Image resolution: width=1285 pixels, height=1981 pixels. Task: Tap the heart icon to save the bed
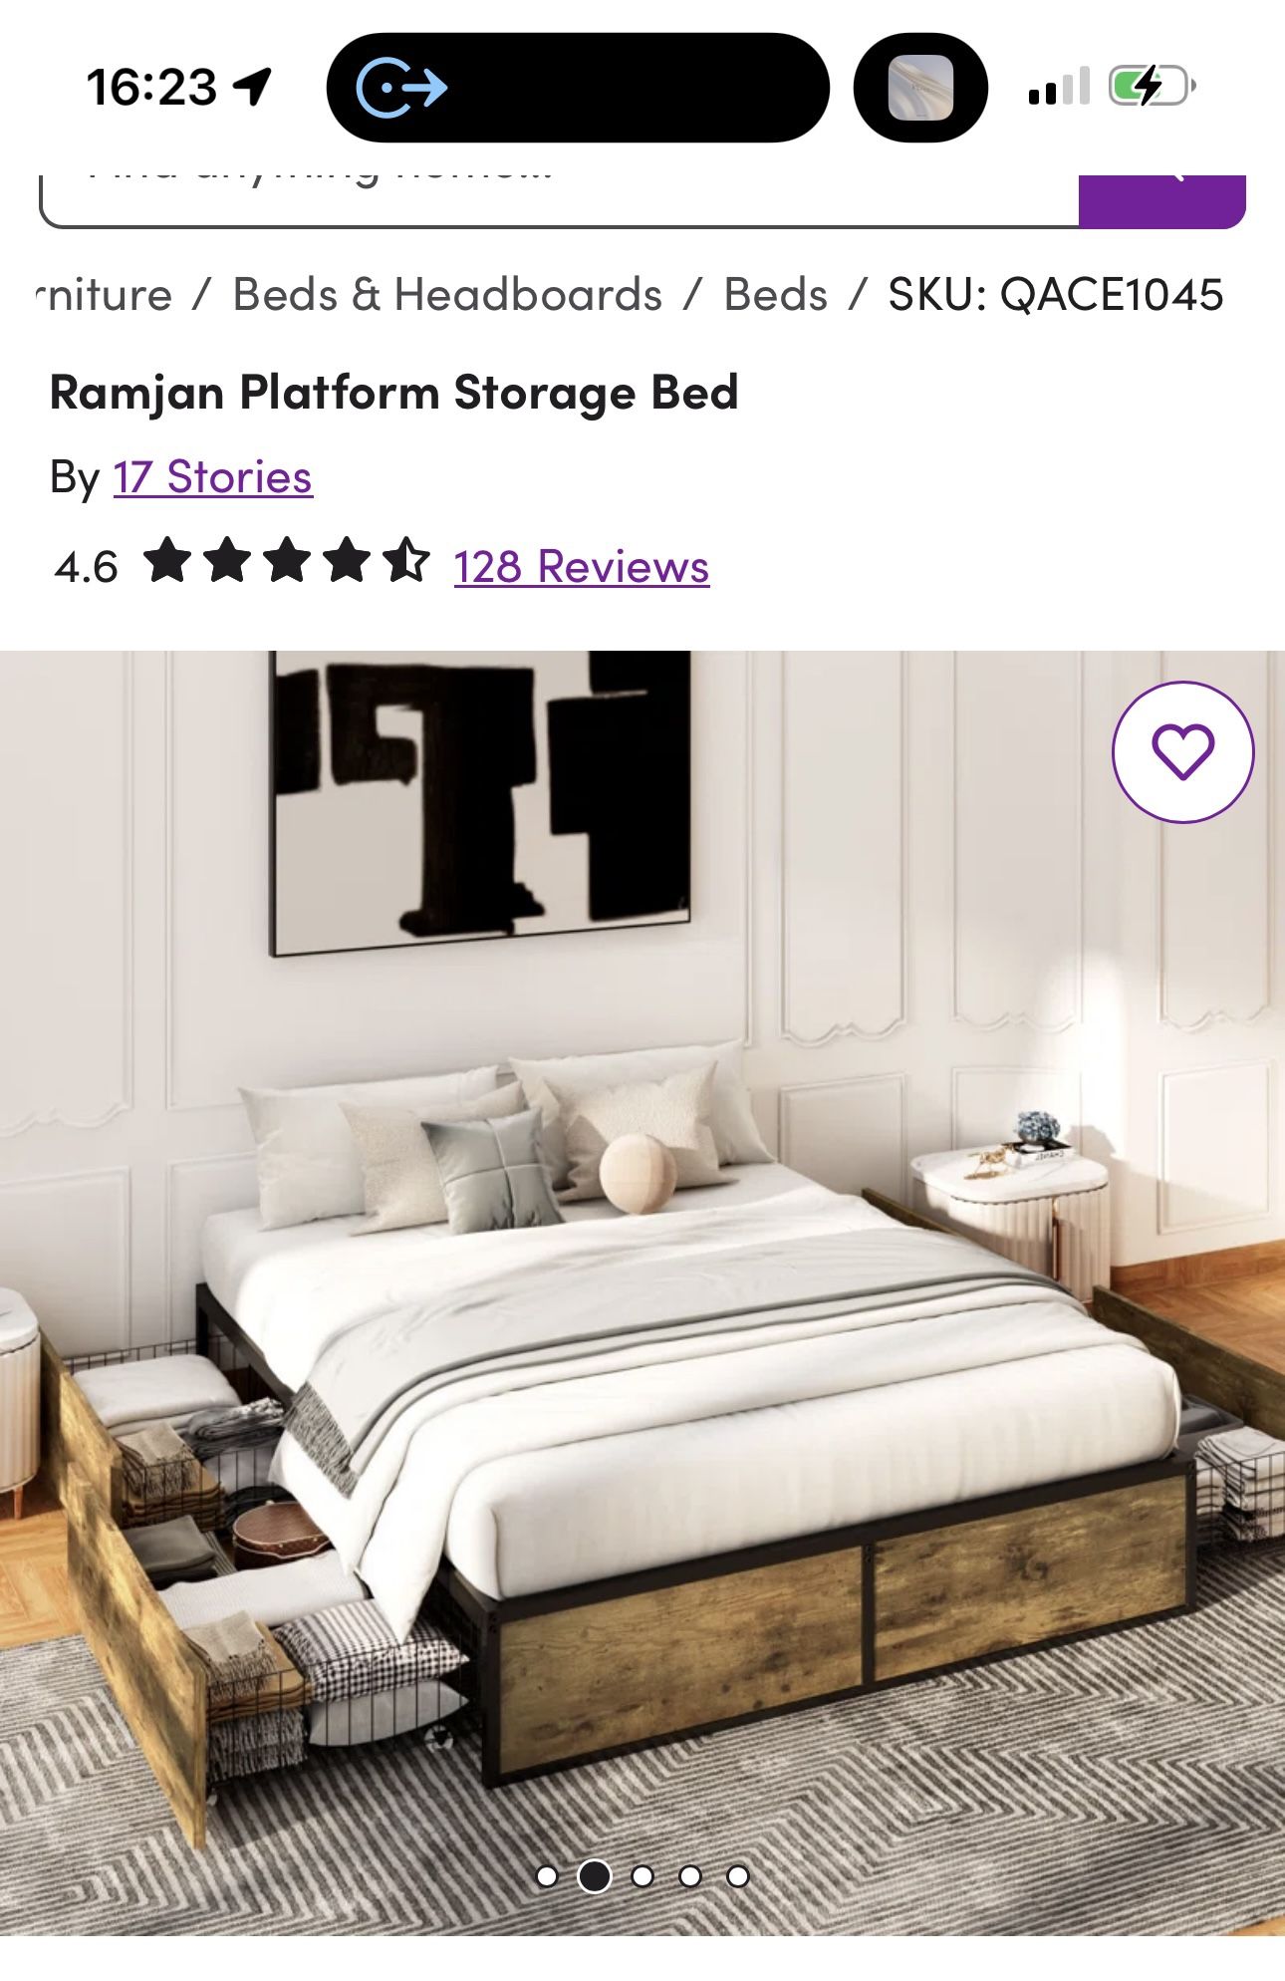click(x=1182, y=751)
